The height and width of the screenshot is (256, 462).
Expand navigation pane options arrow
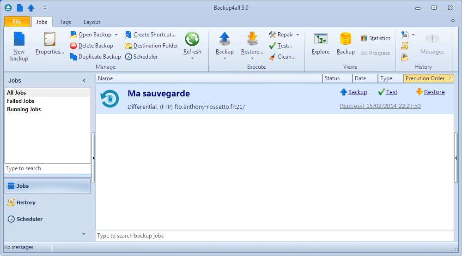click(x=84, y=234)
